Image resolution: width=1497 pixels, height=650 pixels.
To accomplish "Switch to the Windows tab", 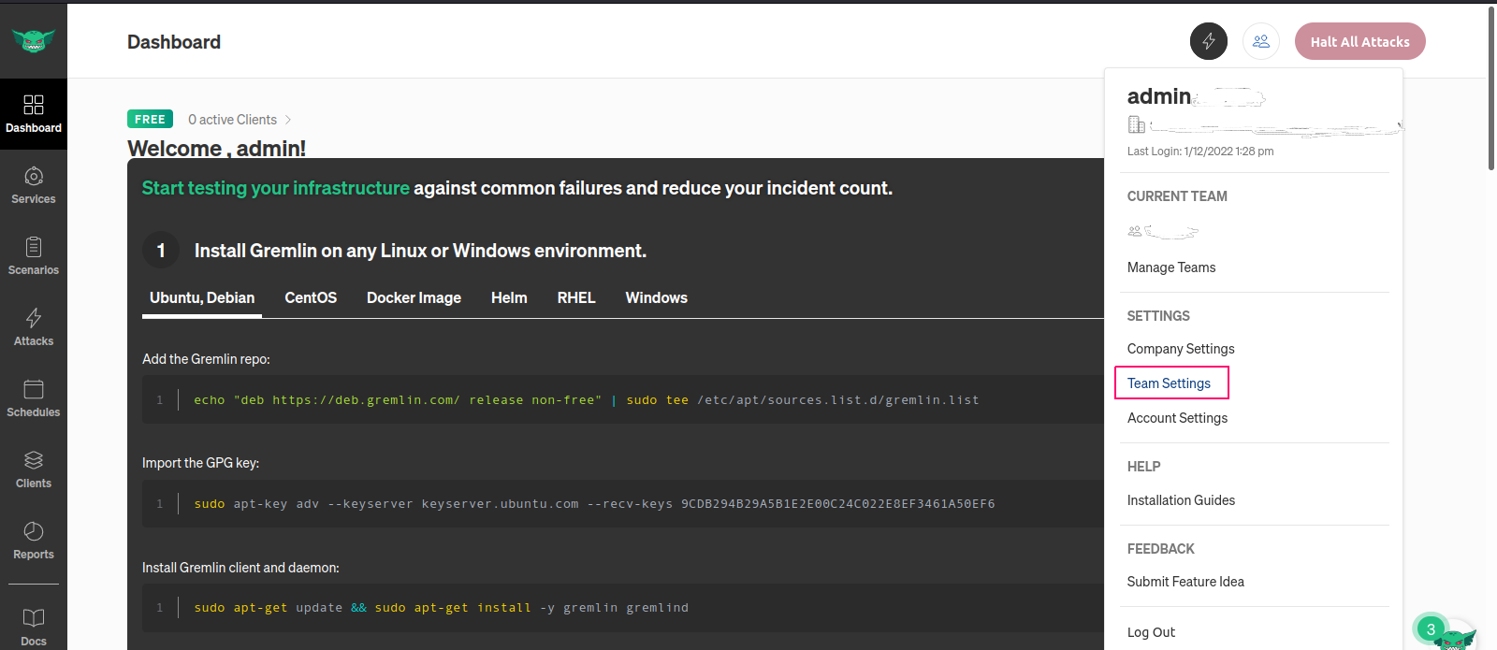I will pyautogui.click(x=657, y=297).
